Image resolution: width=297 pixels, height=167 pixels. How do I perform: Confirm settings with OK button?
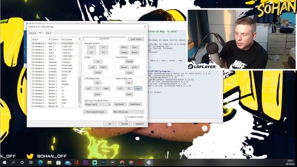tap(110, 124)
